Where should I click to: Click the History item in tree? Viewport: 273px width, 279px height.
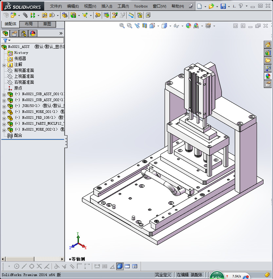pyautogui.click(x=21, y=53)
